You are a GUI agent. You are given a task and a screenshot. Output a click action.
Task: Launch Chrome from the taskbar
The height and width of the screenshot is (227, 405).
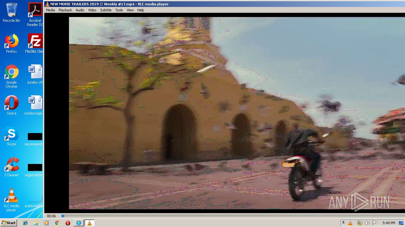point(57,223)
